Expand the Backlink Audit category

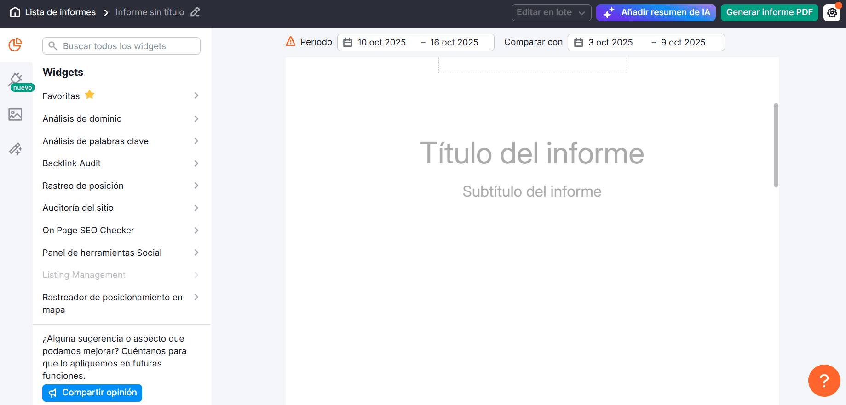coord(121,163)
